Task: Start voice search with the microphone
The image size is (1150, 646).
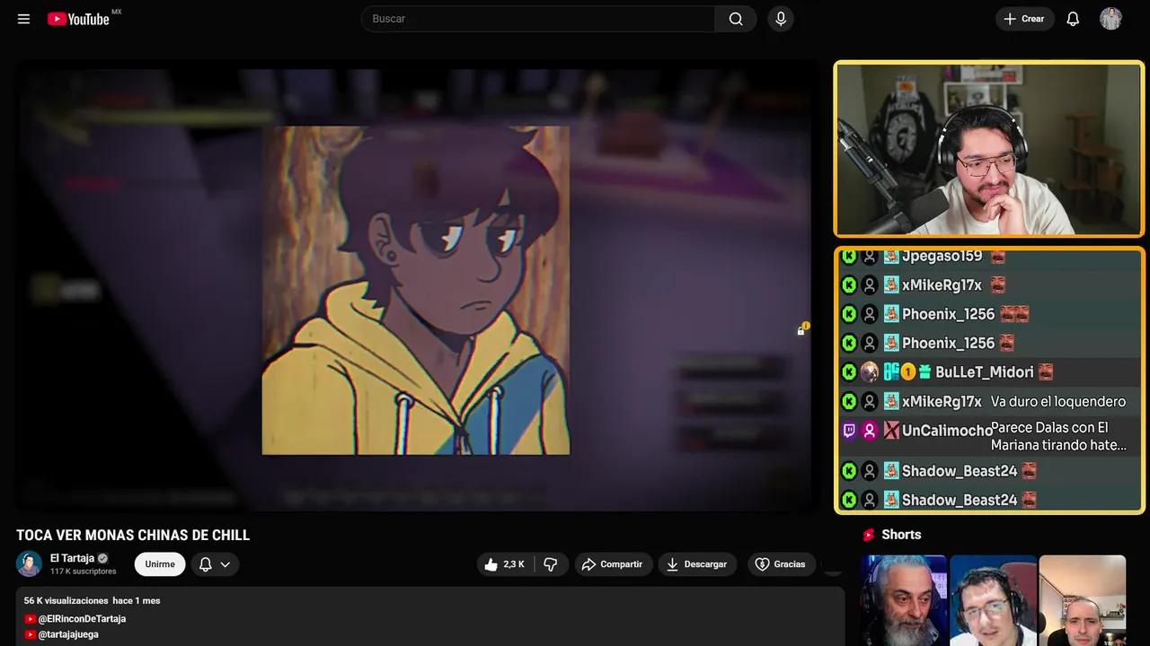Action: coord(780,19)
